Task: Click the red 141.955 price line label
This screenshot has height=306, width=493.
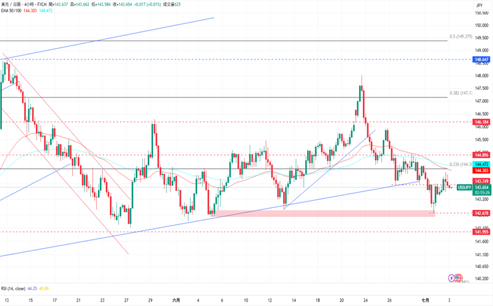Action: (482, 232)
